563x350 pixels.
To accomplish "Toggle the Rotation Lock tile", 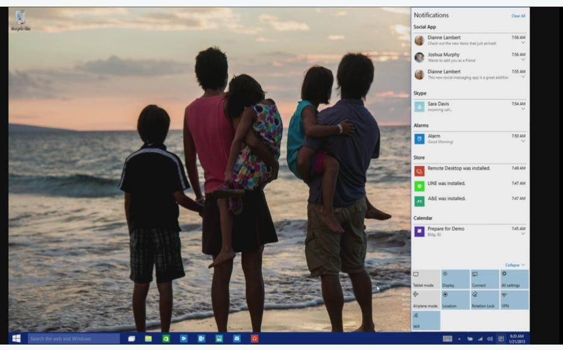I will pyautogui.click(x=484, y=300).
